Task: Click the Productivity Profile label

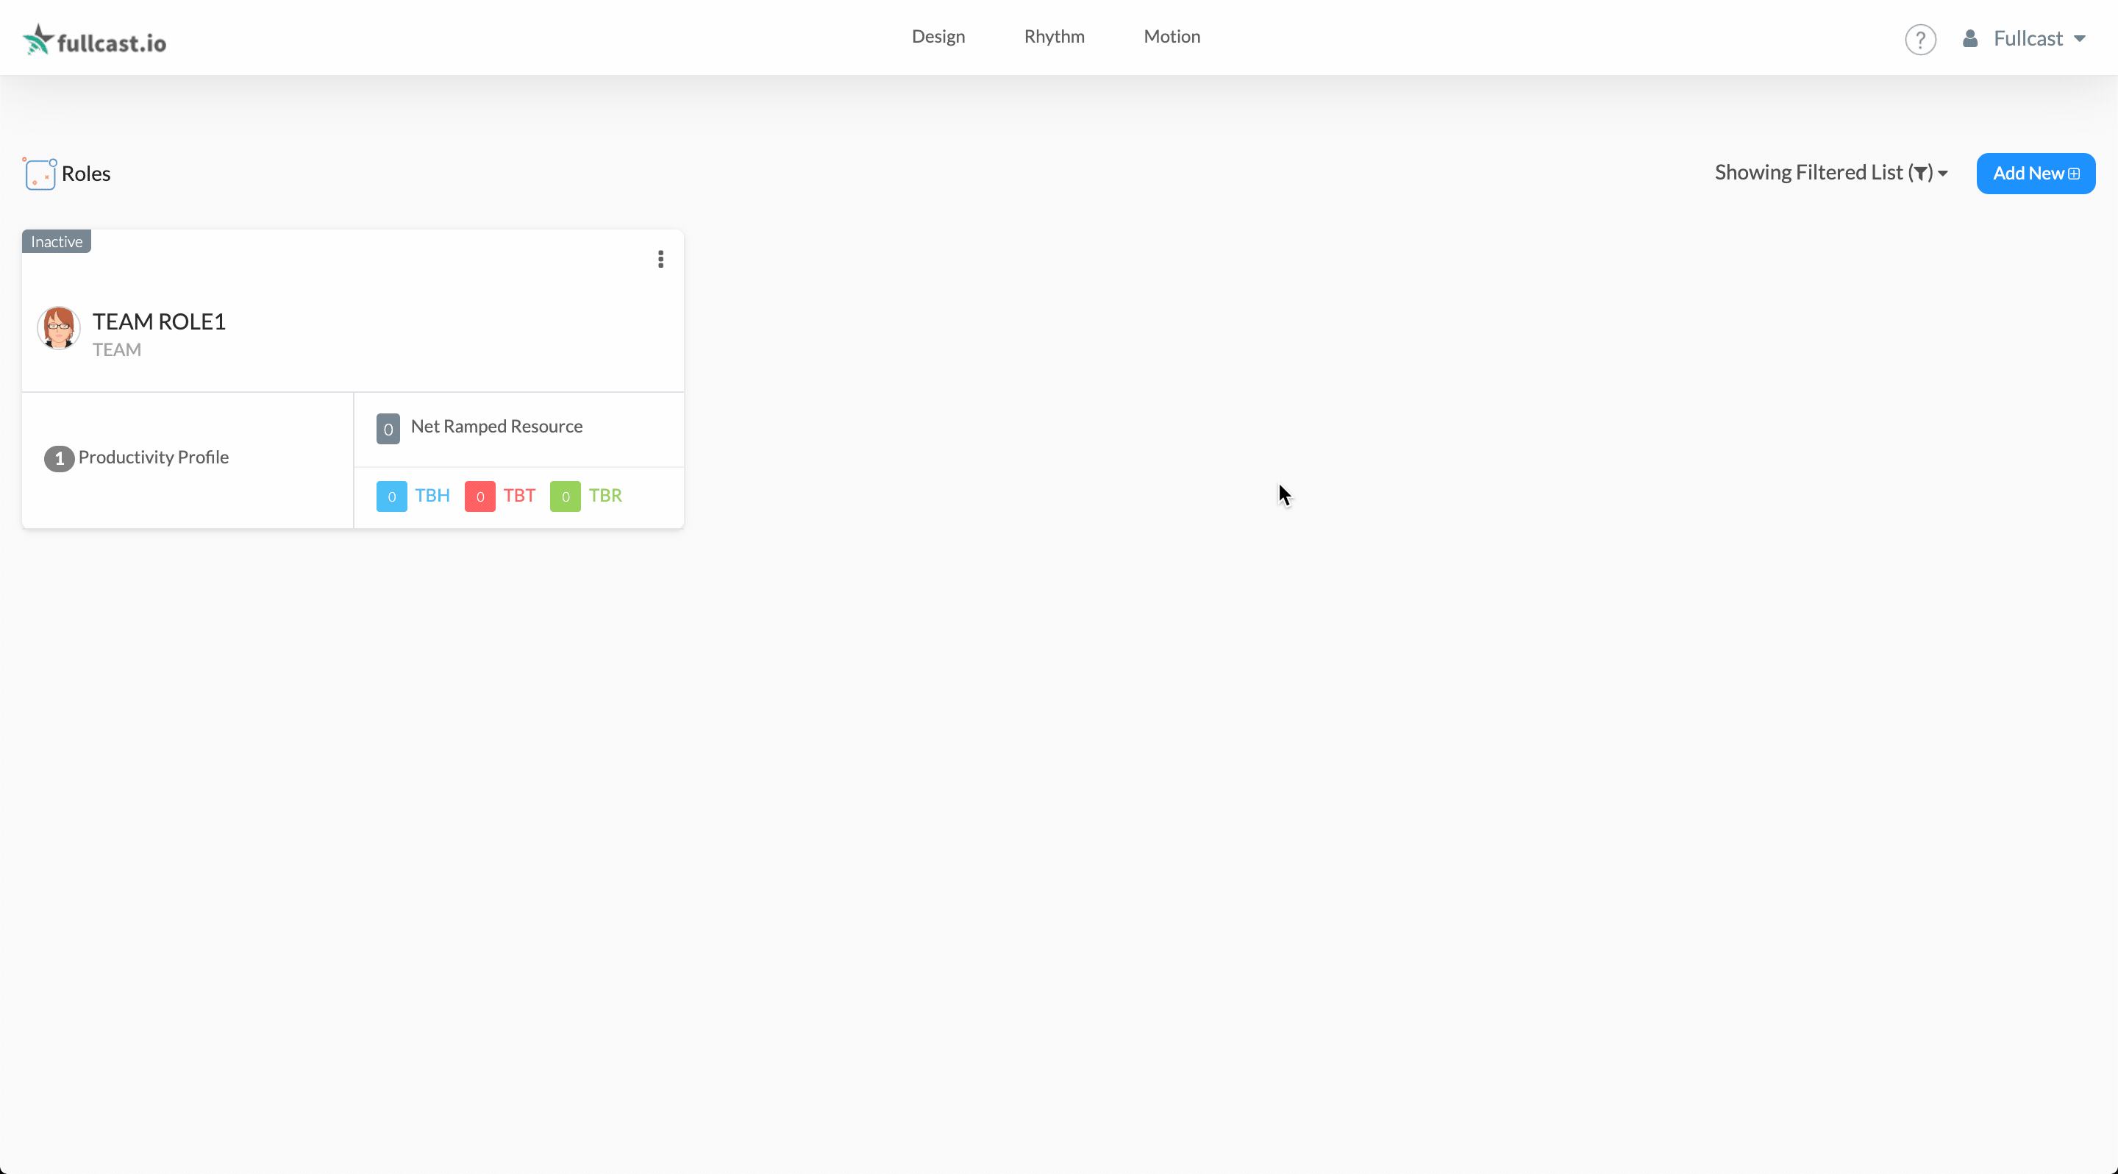Action: (154, 457)
